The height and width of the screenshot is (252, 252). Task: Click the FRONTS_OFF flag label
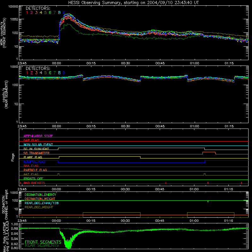tap(33, 178)
